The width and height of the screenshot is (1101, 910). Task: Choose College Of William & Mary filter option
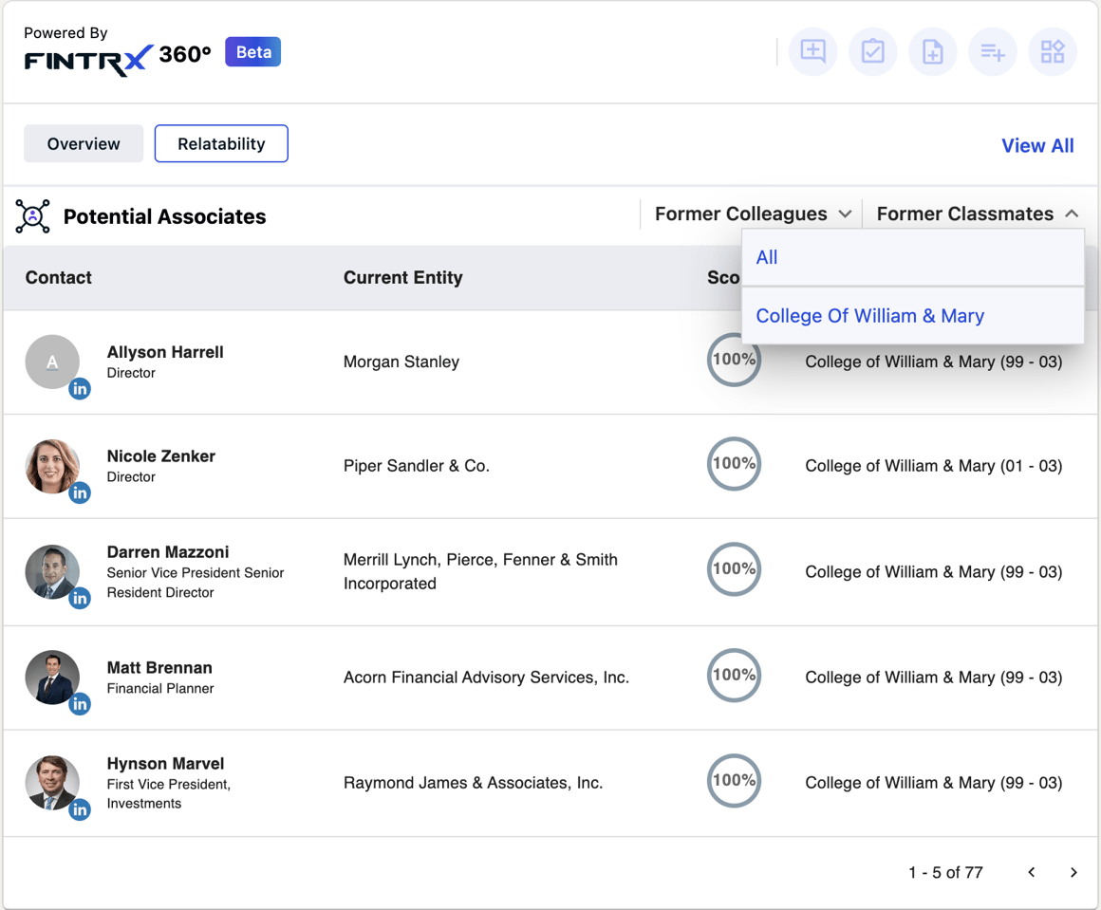tap(913, 316)
